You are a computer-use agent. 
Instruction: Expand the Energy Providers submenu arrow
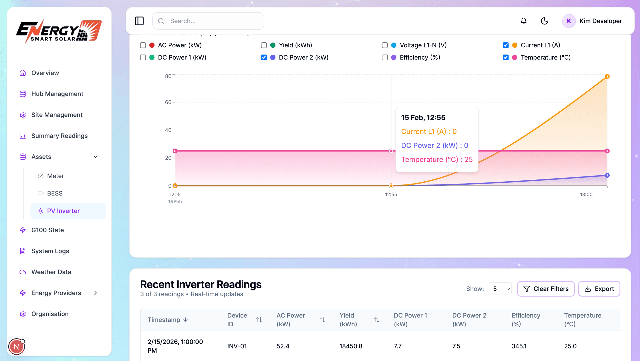tap(96, 293)
